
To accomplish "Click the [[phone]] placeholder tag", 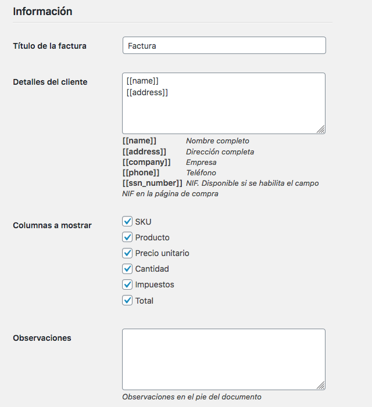I will pyautogui.click(x=141, y=172).
